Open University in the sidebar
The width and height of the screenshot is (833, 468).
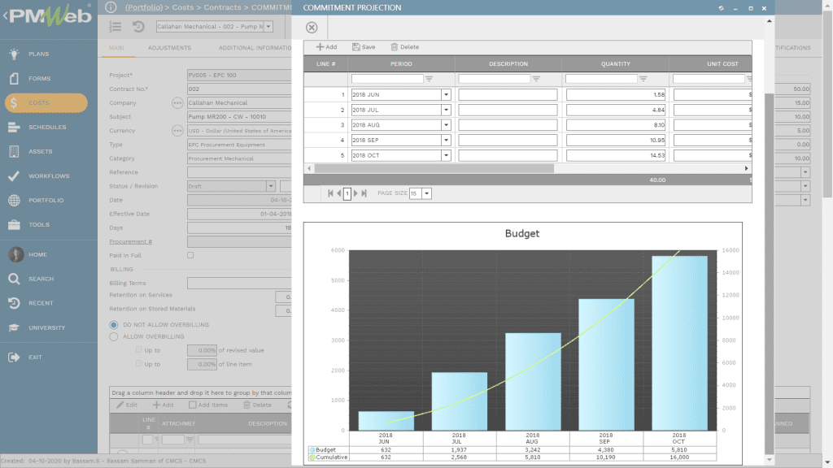coord(46,328)
